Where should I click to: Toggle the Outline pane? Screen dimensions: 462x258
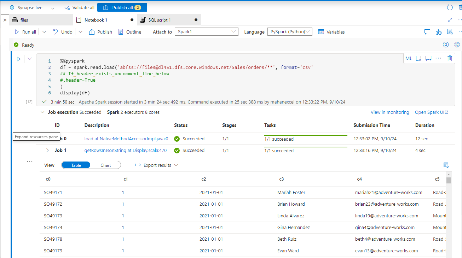tap(130, 31)
